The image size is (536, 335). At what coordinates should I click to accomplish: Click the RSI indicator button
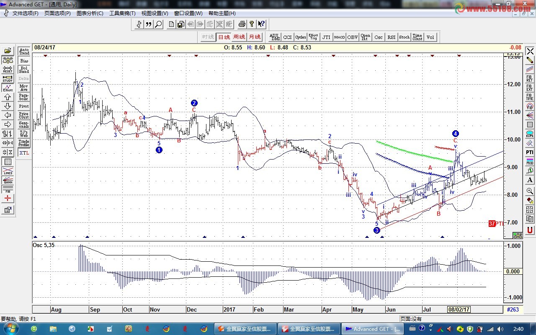point(391,37)
